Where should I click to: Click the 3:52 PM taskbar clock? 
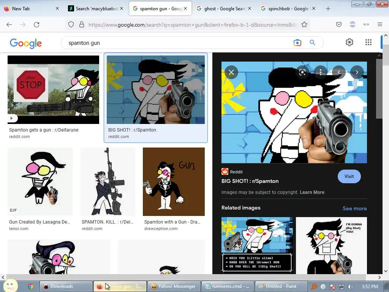[370, 287]
